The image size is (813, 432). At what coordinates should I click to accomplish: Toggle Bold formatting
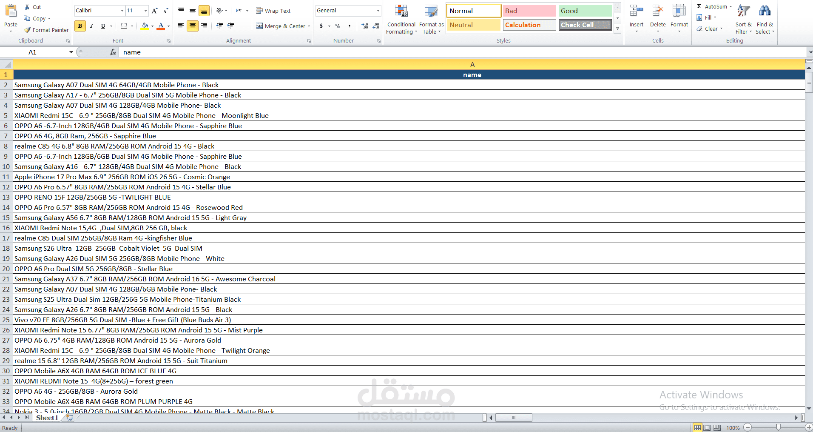80,26
